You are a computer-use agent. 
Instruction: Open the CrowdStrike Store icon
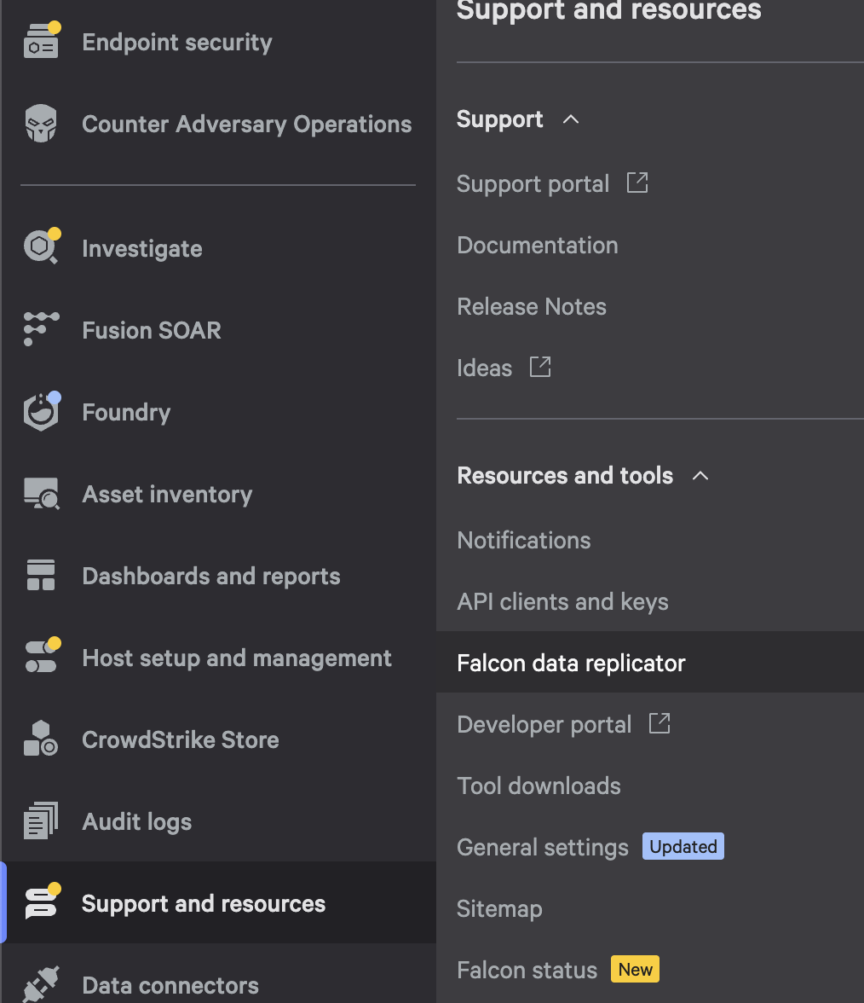[x=41, y=739]
